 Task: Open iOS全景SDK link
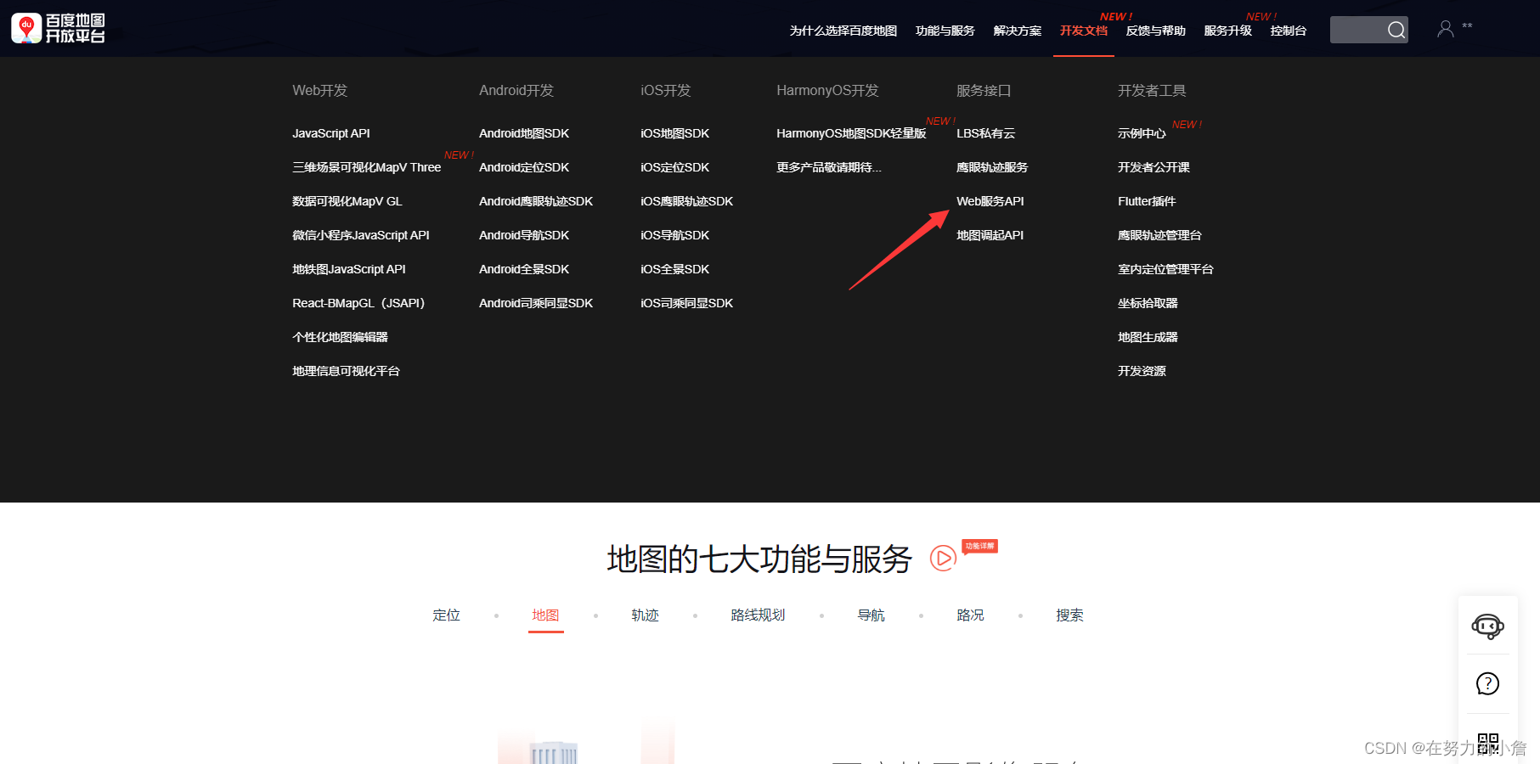(x=674, y=269)
